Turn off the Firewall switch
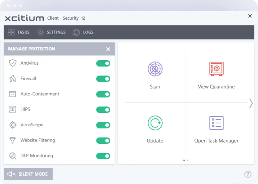 (x=103, y=79)
